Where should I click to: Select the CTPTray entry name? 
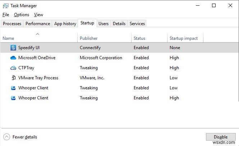pyautogui.click(x=26, y=68)
